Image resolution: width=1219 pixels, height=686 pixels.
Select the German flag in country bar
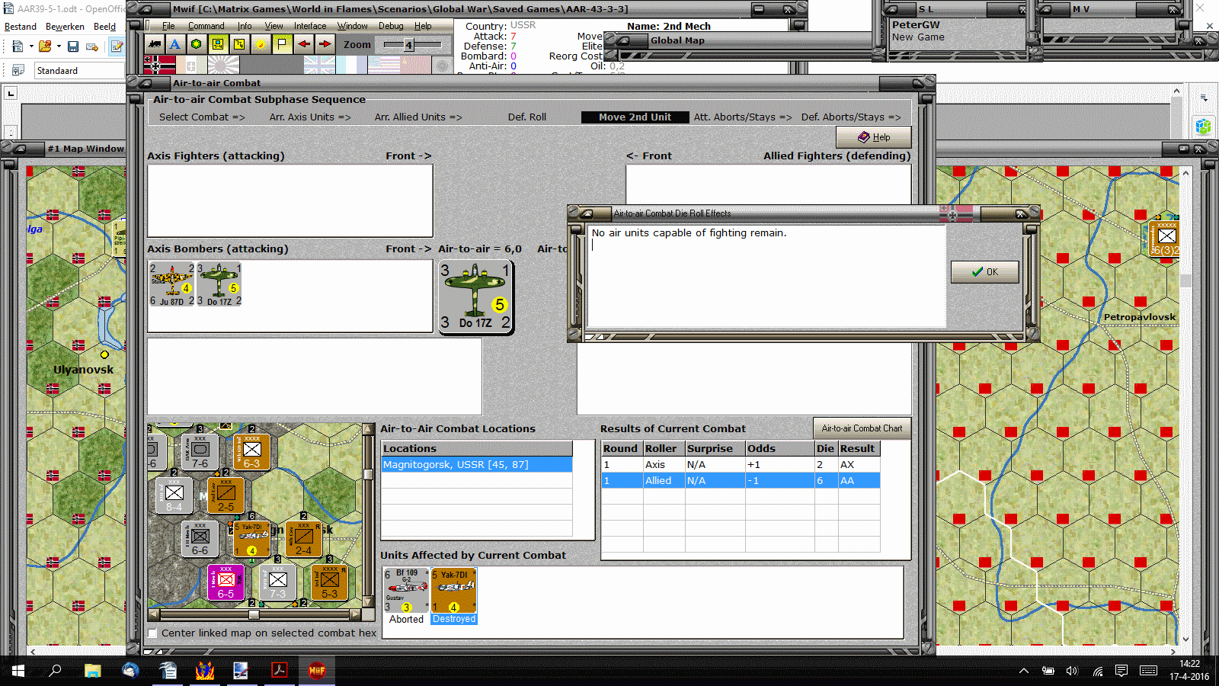159,65
